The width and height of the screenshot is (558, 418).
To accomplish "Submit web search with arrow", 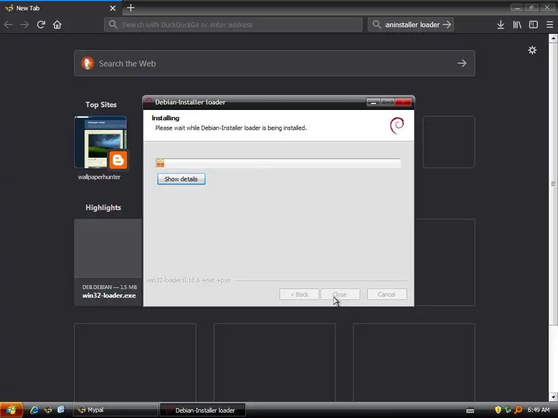I will click(x=462, y=63).
